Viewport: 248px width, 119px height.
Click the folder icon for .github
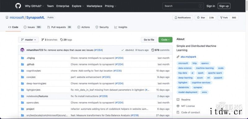click(22, 64)
